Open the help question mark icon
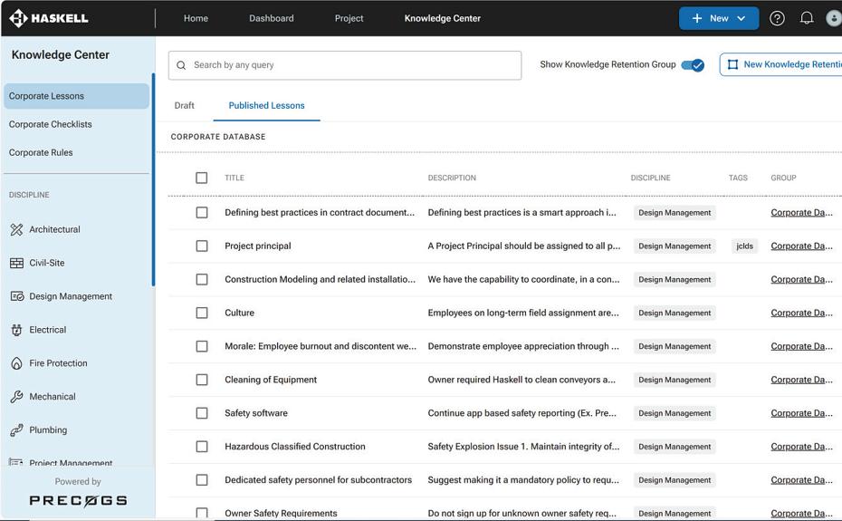Viewport: 842px width, 521px height. (777, 18)
